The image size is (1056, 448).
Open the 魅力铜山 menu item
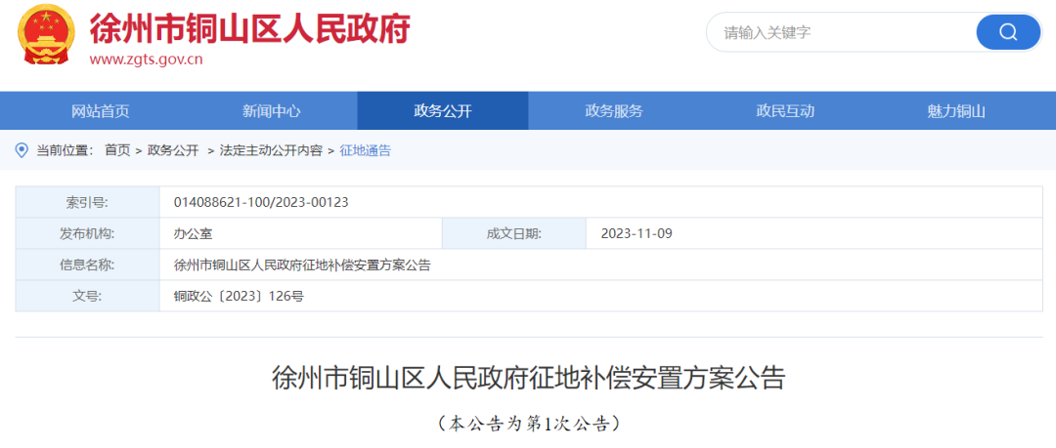coord(956,111)
